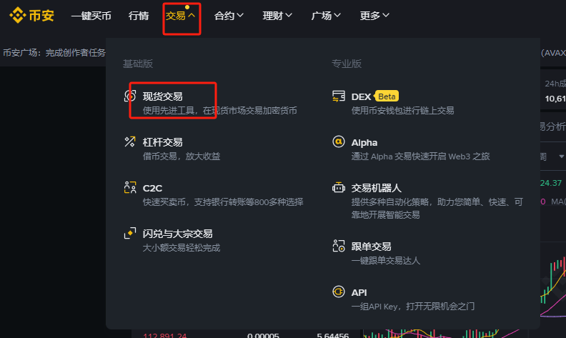Click the 交易机器人 robot icon

[339, 187]
